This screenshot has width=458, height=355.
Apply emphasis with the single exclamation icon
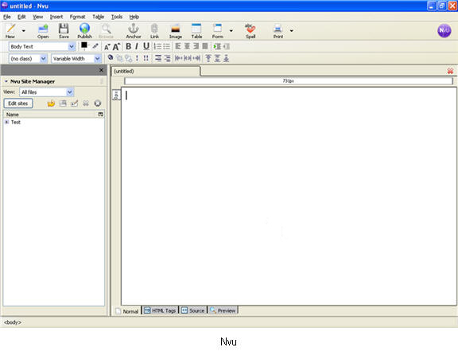tap(137, 58)
